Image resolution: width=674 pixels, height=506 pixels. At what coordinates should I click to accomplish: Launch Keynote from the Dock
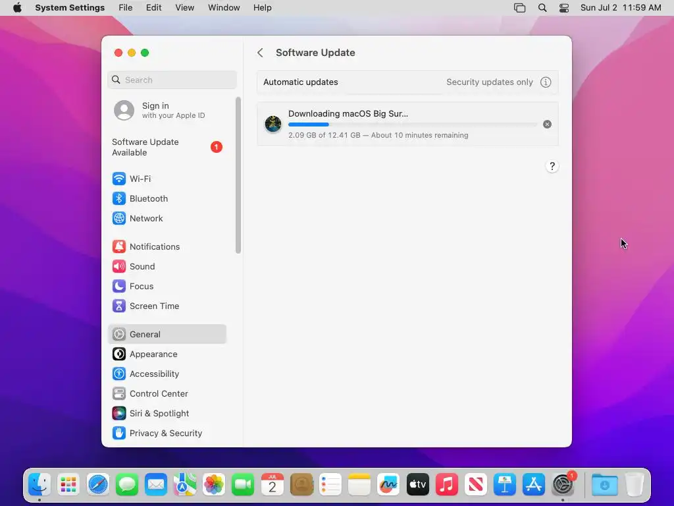505,484
